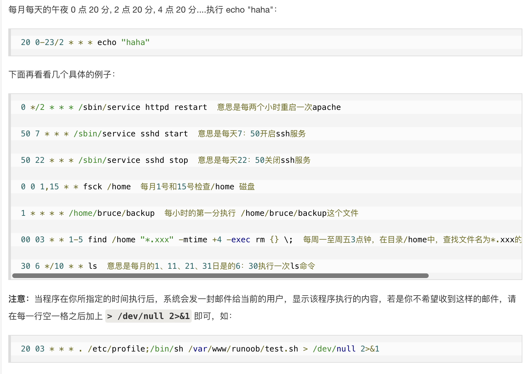Viewport: 529px width, 374px height.
Task: Click the comment '每月1号和15号检查/home 磁盘'
Action: coord(198,187)
